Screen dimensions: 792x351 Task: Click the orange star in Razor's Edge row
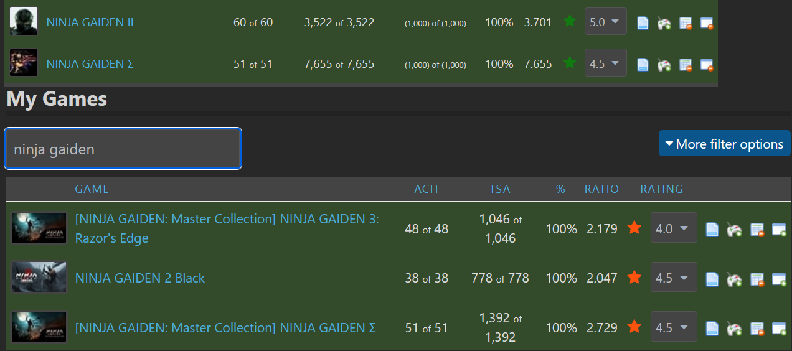pos(634,227)
